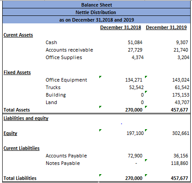Select the Office Supplies label
The width and height of the screenshot is (192, 183).
click(64, 57)
